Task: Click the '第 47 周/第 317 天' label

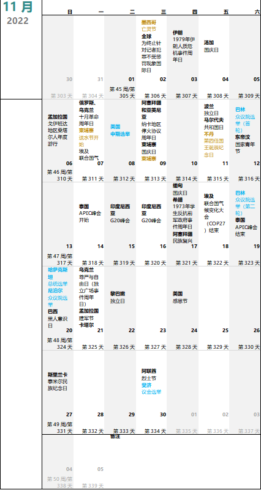Action: coord(60,259)
